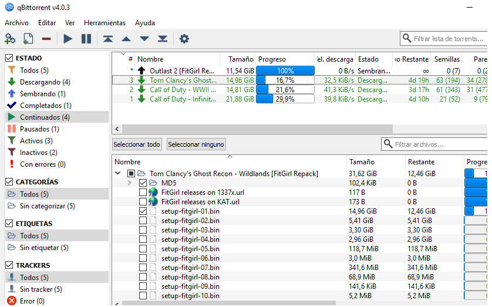The width and height of the screenshot is (492, 307).
Task: Open the Ayuda menu
Action: point(145,23)
